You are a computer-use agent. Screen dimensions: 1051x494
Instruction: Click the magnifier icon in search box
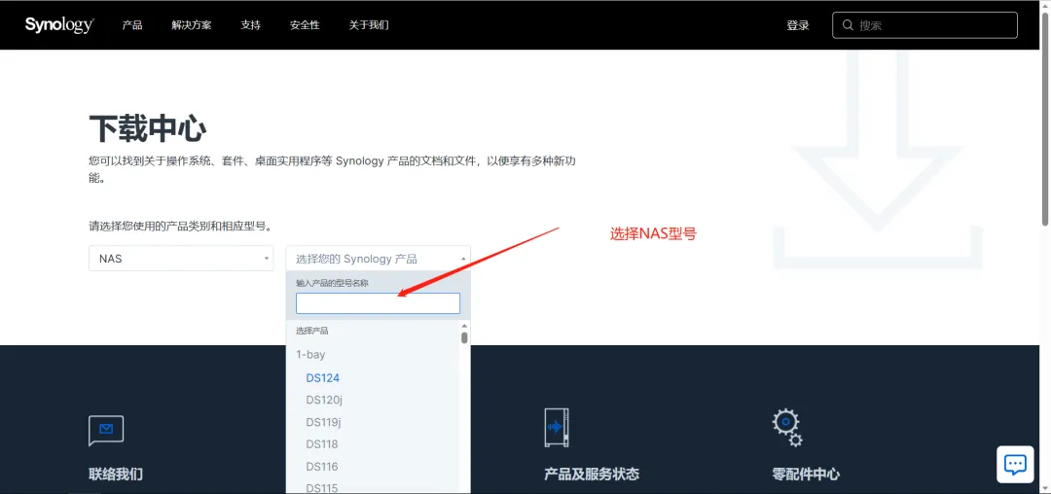click(848, 25)
